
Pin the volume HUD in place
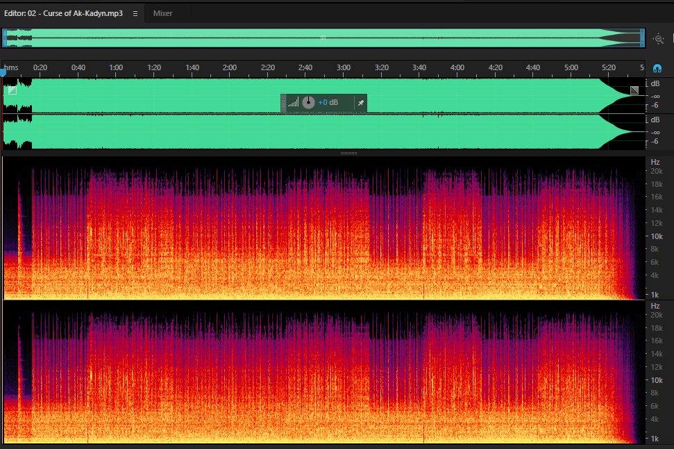[x=361, y=103]
